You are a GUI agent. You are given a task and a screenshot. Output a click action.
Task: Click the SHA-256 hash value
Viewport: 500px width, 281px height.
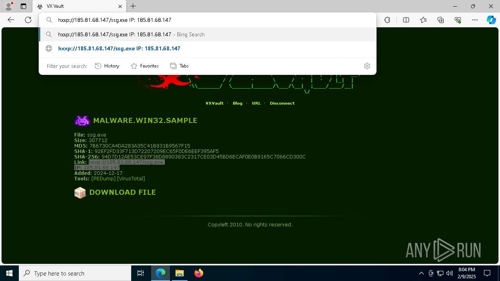204,157
